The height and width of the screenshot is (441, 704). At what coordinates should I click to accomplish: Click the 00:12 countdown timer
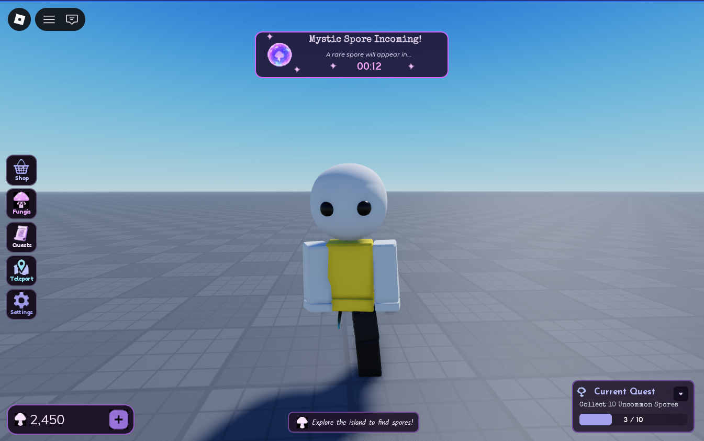[x=369, y=66]
